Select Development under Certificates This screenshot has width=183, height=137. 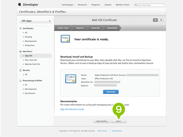pyautogui.click(x=31, y=41)
